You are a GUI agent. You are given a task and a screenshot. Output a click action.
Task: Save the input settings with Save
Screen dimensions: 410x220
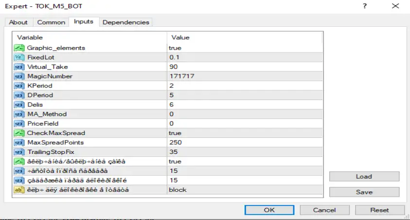[364, 192]
